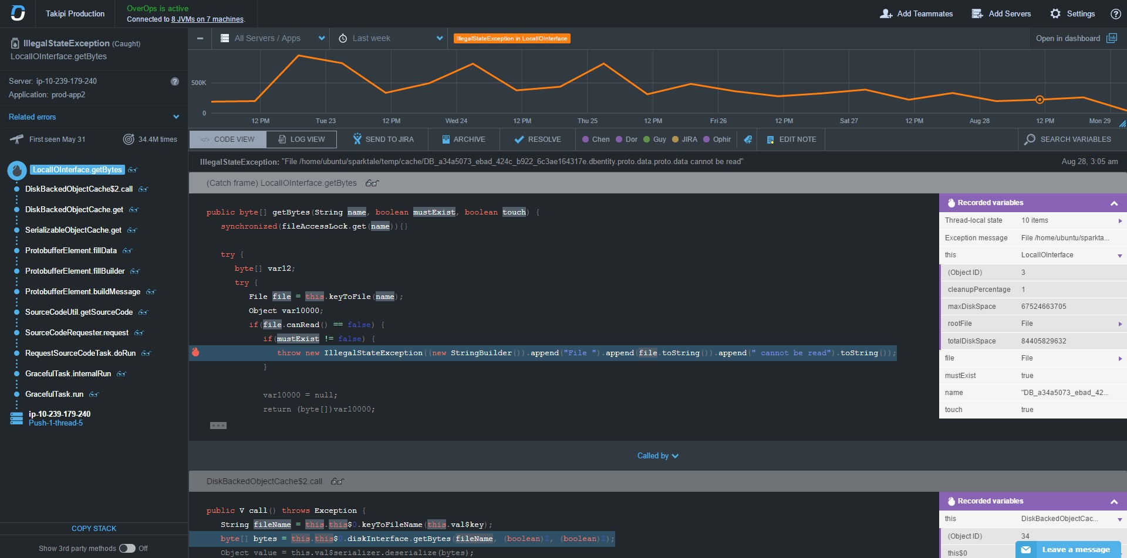Open 8 JVMs on 7 machines link
Image resolution: width=1127 pixels, height=558 pixels.
tap(207, 19)
